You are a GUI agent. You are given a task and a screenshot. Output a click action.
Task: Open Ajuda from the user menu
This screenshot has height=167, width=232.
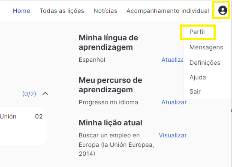pos(198,77)
